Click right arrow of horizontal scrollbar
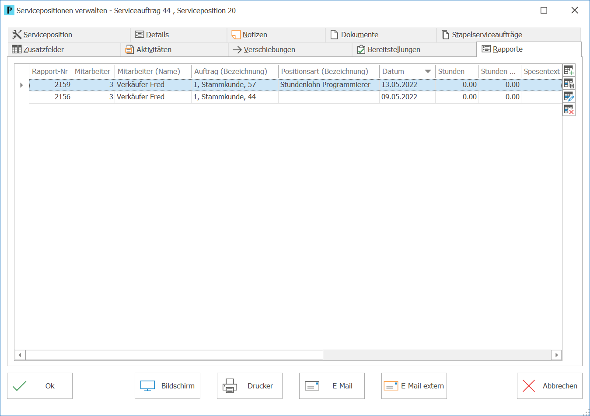 click(556, 355)
